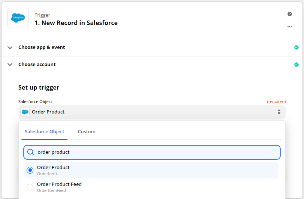Screen dimensions: 304x199
Task: Click the step title "1. New Record in Salesforce"
Action: click(76, 23)
